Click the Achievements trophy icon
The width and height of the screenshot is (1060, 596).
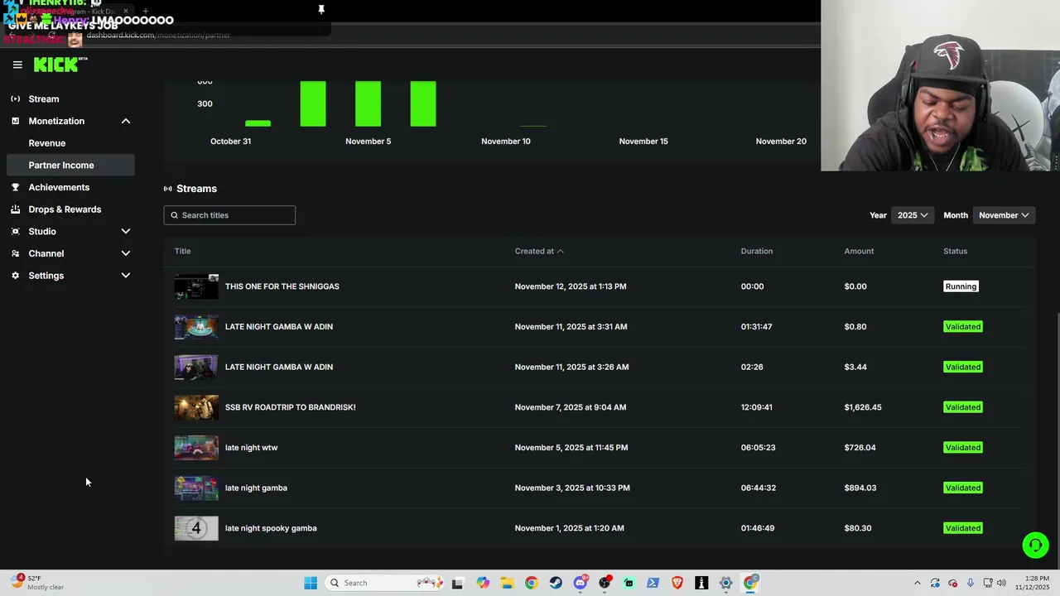[15, 187]
